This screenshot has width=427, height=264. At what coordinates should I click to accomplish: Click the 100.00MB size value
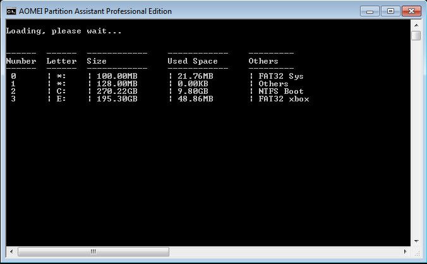pyautogui.click(x=117, y=76)
